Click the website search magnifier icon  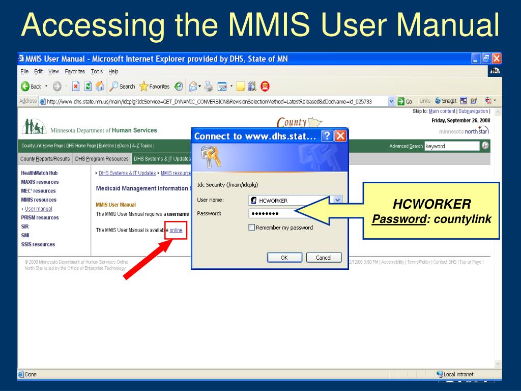point(485,145)
